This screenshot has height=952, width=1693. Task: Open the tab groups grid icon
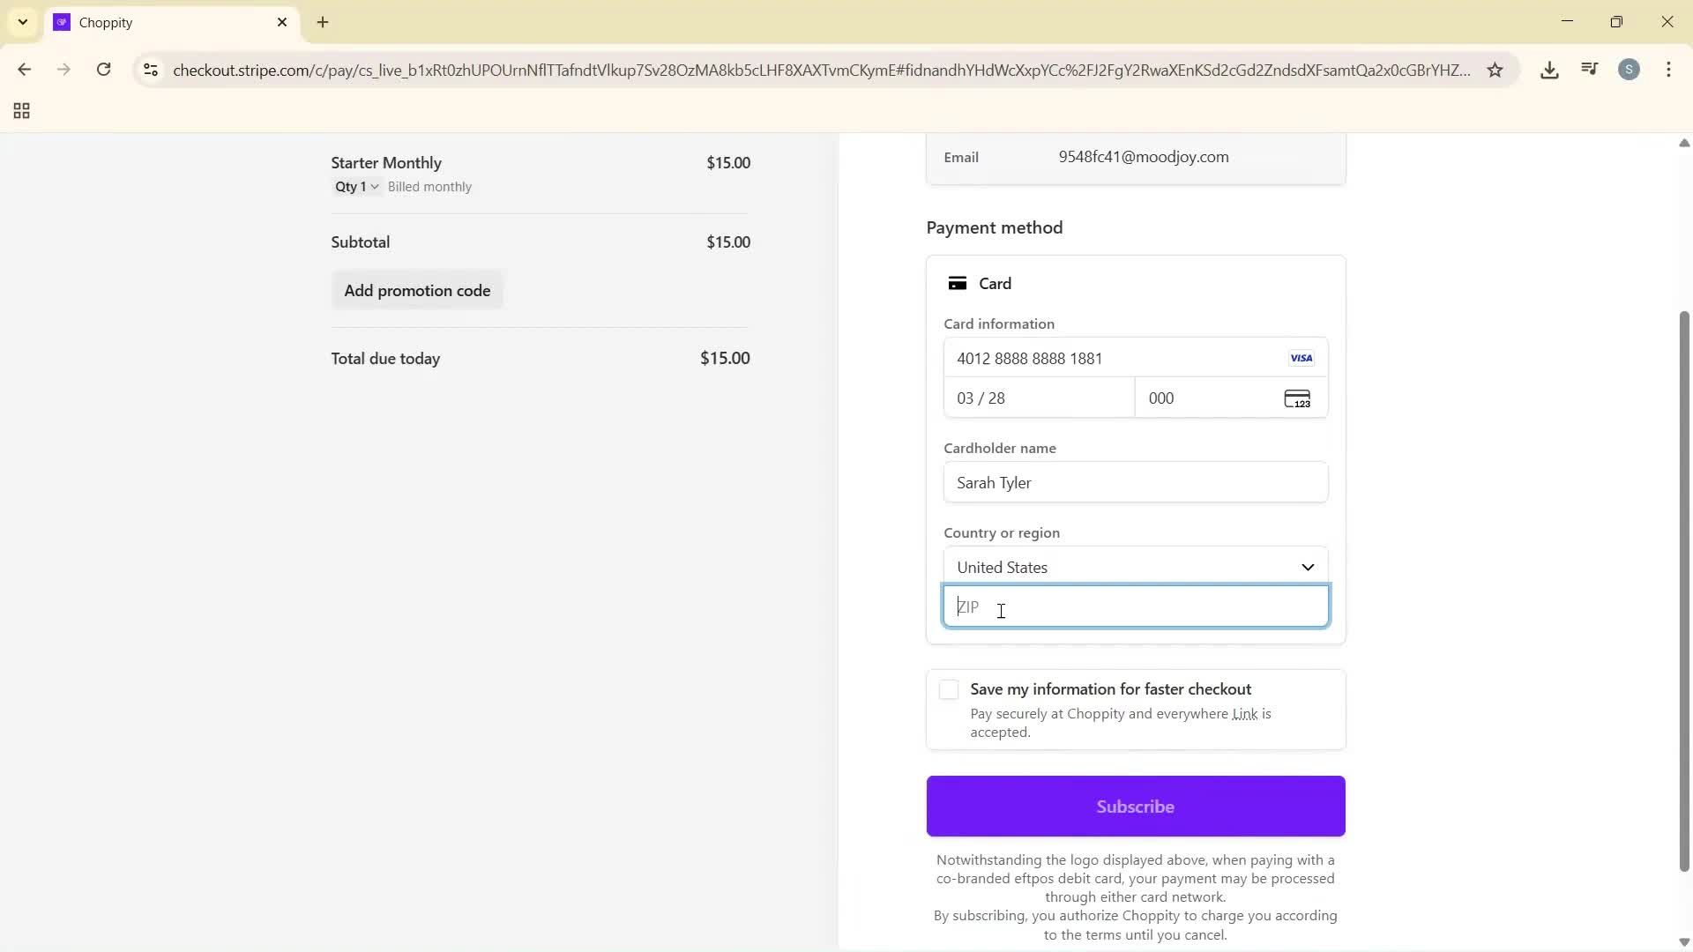[20, 111]
